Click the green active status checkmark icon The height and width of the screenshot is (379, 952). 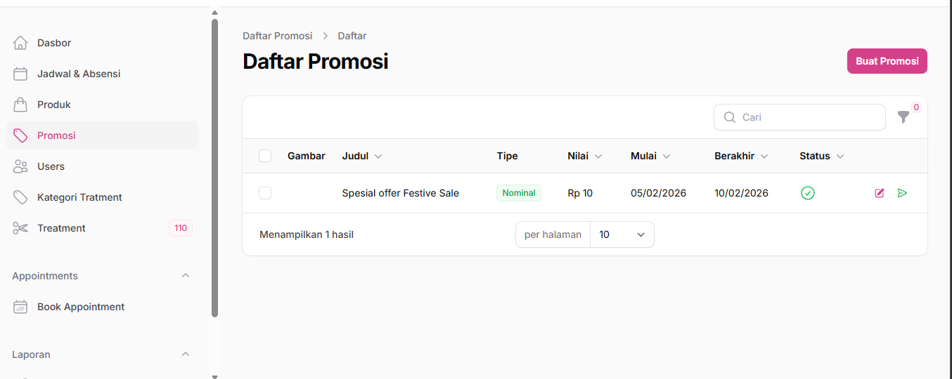[x=808, y=193]
